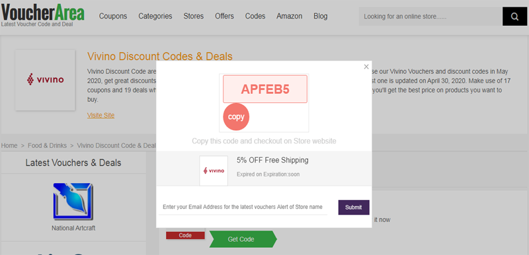Click the round copy button

click(236, 117)
